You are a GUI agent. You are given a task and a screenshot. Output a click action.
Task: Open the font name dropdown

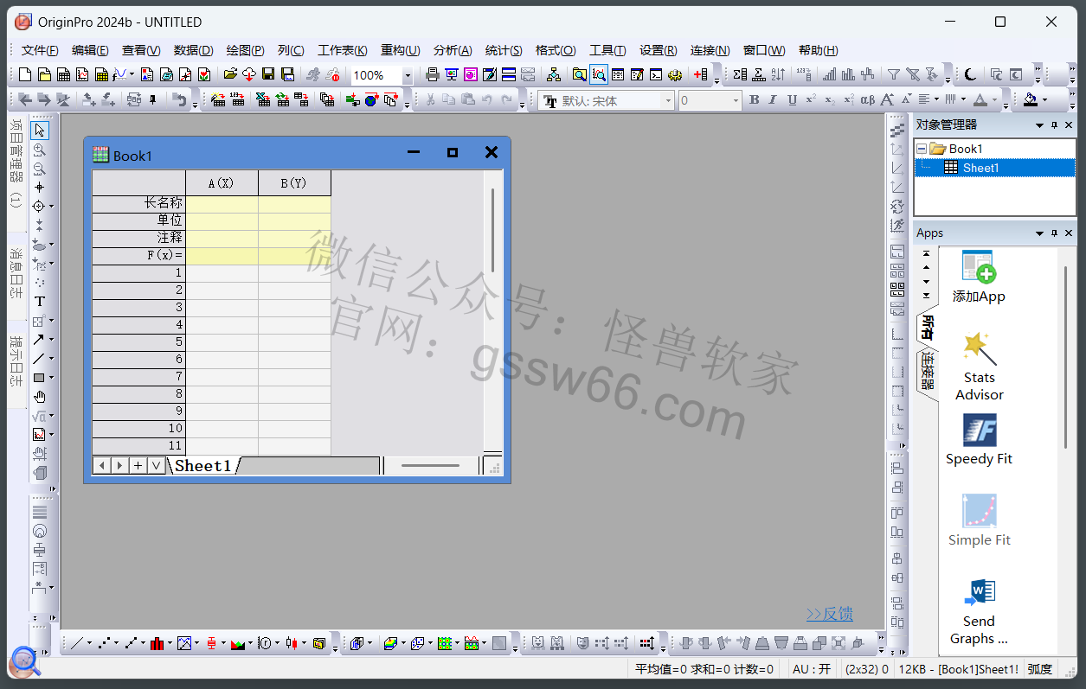click(x=668, y=101)
